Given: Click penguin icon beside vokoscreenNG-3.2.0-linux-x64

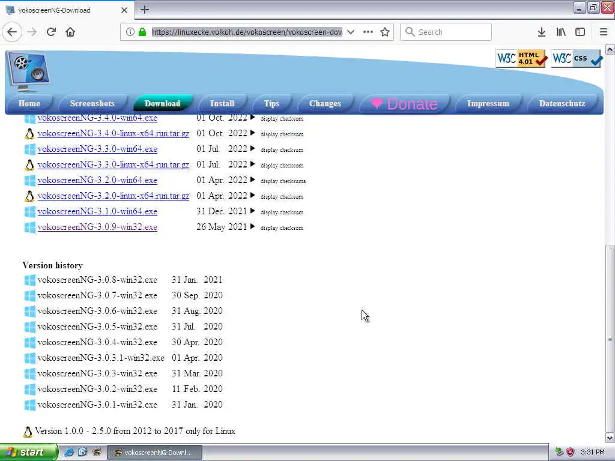Looking at the screenshot, I should point(30,196).
